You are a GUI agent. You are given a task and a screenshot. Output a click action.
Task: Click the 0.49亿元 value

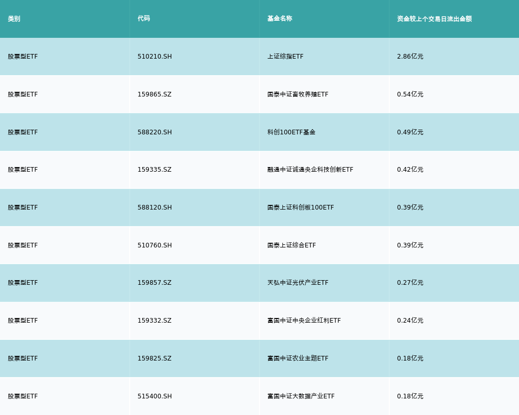click(410, 132)
